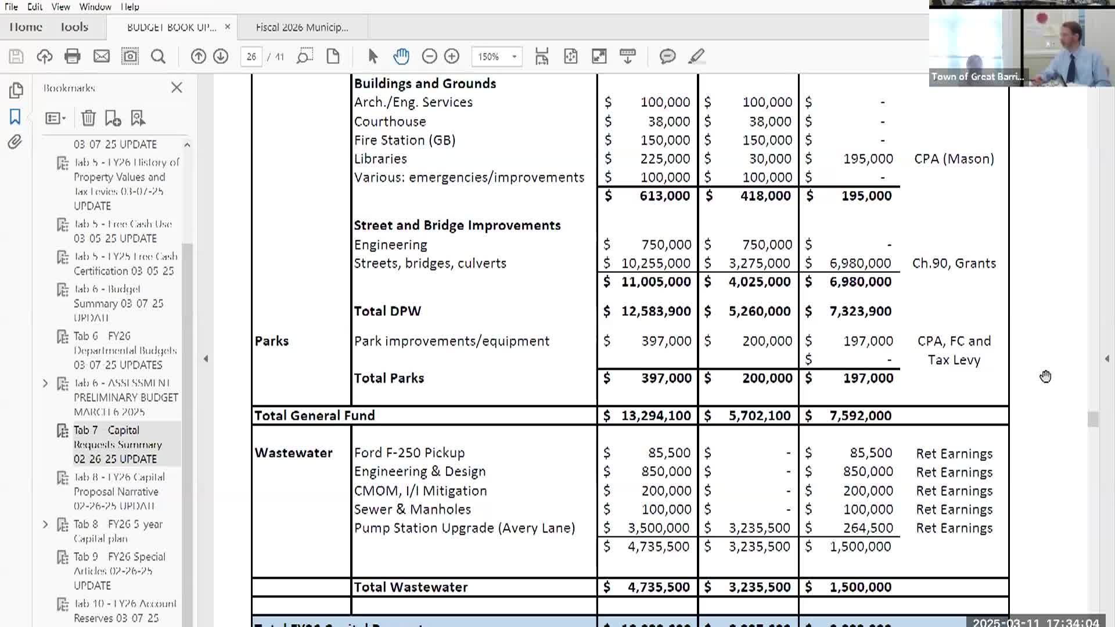Click the bookmarks list scroll up arrow

click(x=187, y=145)
